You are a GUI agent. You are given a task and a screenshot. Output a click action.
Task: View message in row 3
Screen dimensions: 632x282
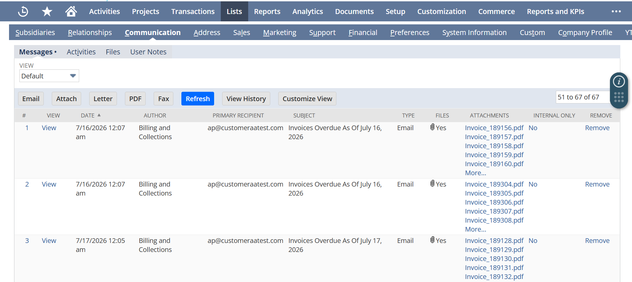point(49,241)
